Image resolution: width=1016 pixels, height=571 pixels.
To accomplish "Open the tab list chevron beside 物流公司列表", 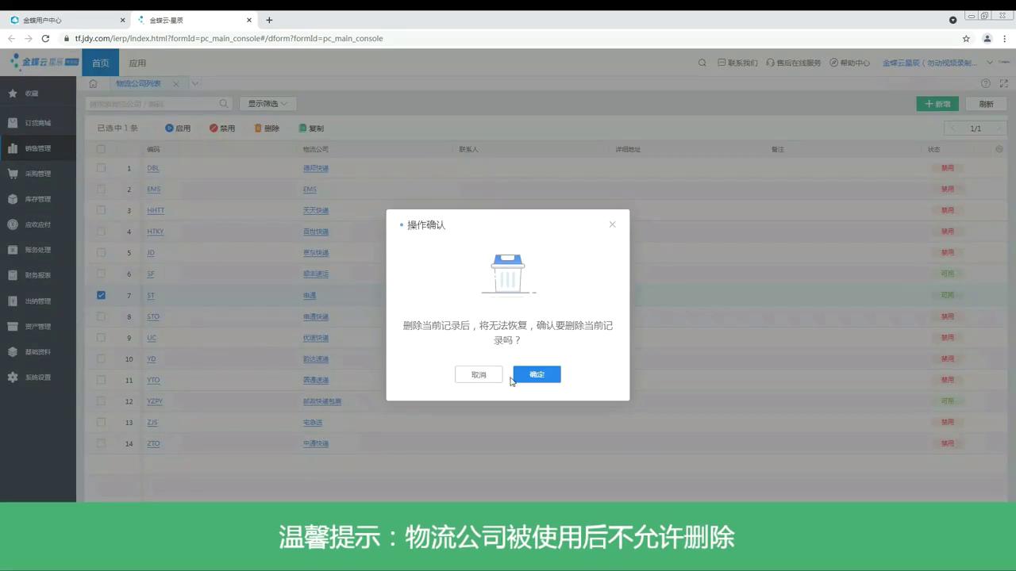I will 195,82.
